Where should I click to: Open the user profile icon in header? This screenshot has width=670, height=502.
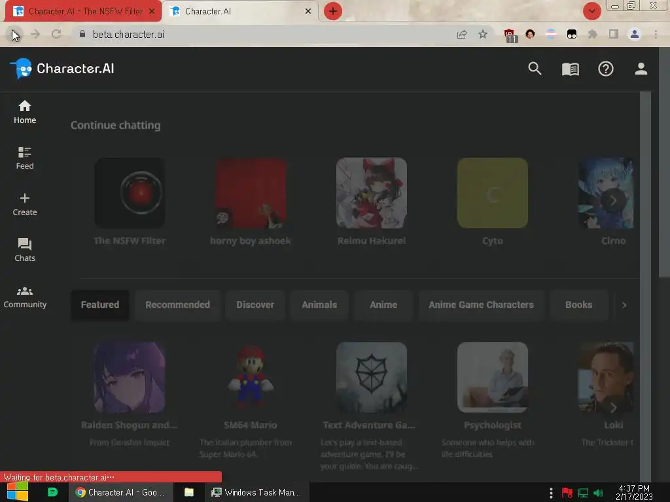tap(641, 69)
